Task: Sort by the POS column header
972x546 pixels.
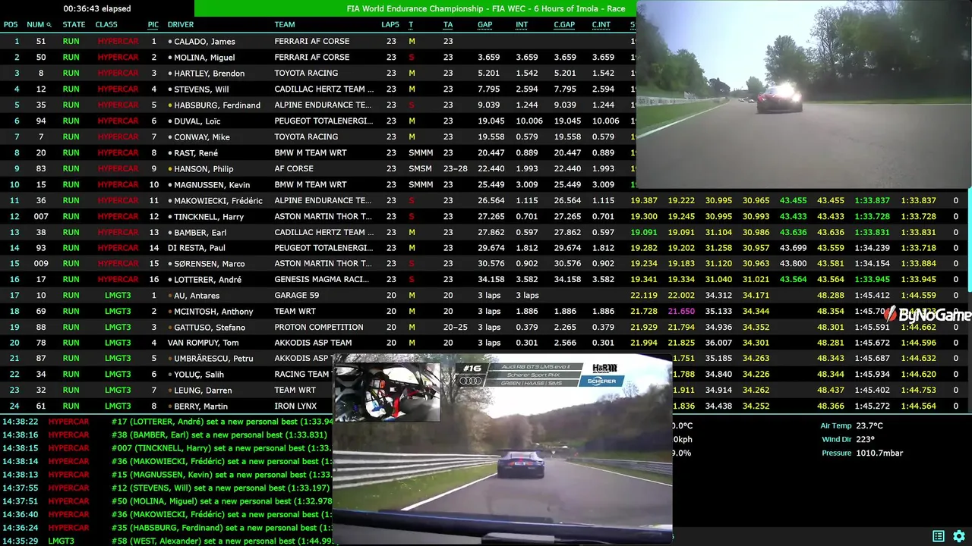Action: pyautogui.click(x=11, y=24)
